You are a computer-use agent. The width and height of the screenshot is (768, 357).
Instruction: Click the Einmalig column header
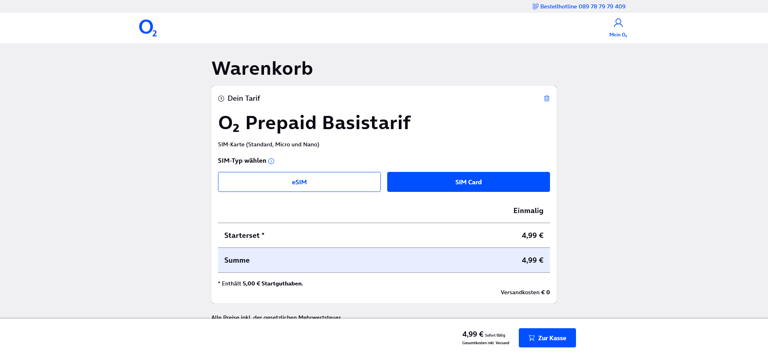[x=528, y=211]
